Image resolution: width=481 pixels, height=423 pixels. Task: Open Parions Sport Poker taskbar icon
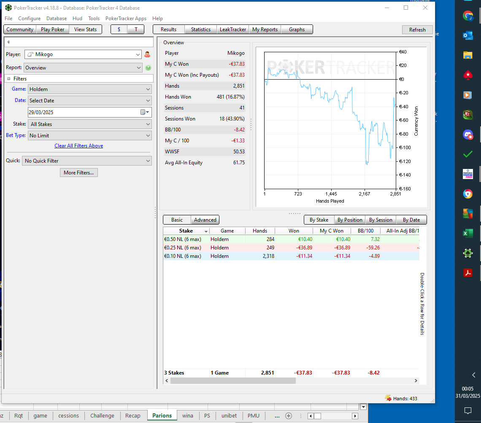(468, 174)
